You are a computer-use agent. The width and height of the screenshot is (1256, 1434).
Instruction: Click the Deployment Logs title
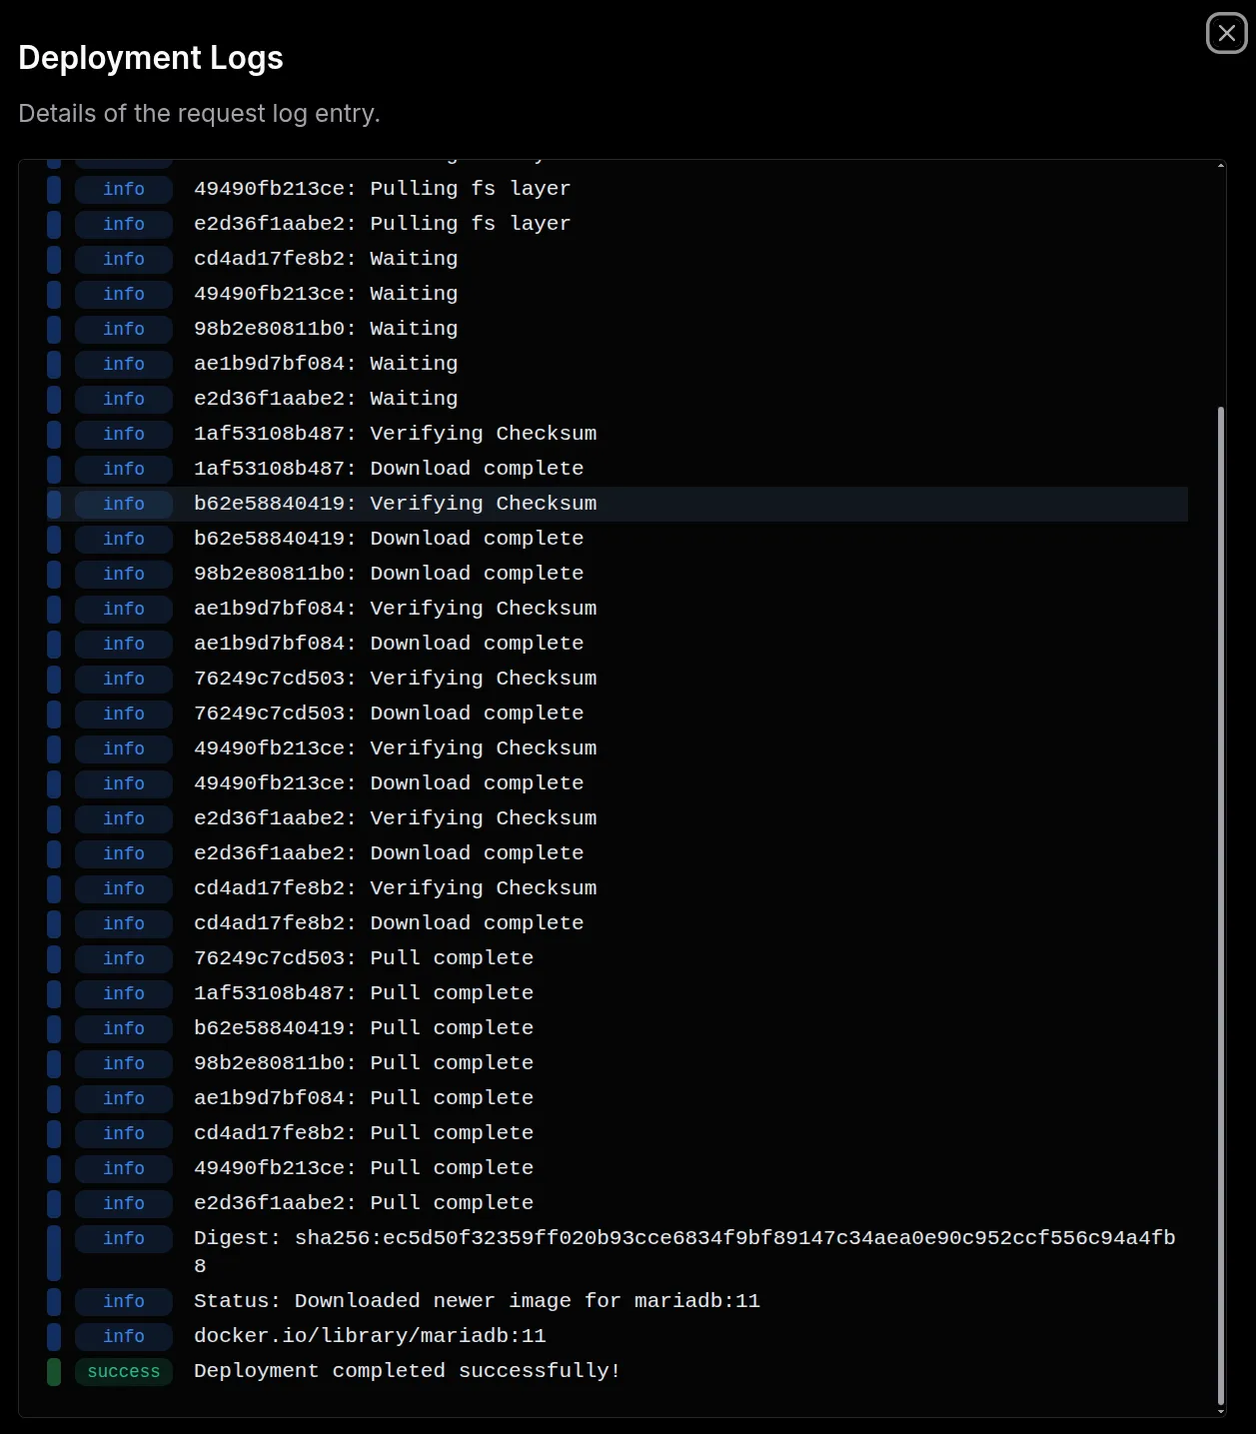(x=151, y=57)
